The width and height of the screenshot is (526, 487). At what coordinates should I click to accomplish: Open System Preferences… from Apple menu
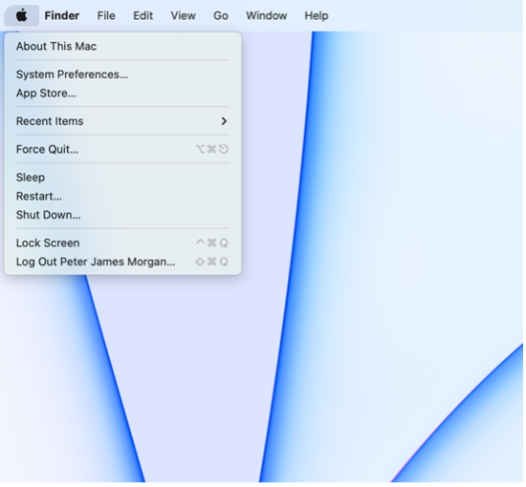[x=122, y=74]
